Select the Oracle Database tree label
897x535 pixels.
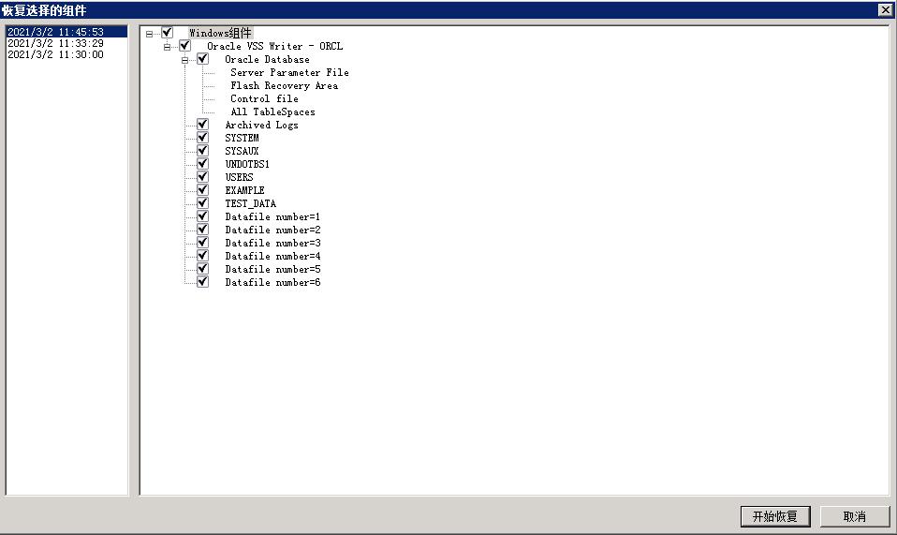point(267,60)
